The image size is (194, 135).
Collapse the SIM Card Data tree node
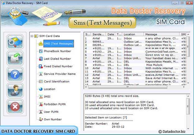coord(32,36)
